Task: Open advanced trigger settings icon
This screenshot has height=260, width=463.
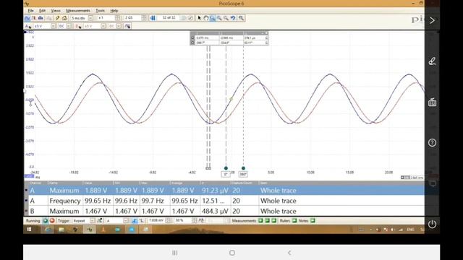Action: point(100,220)
